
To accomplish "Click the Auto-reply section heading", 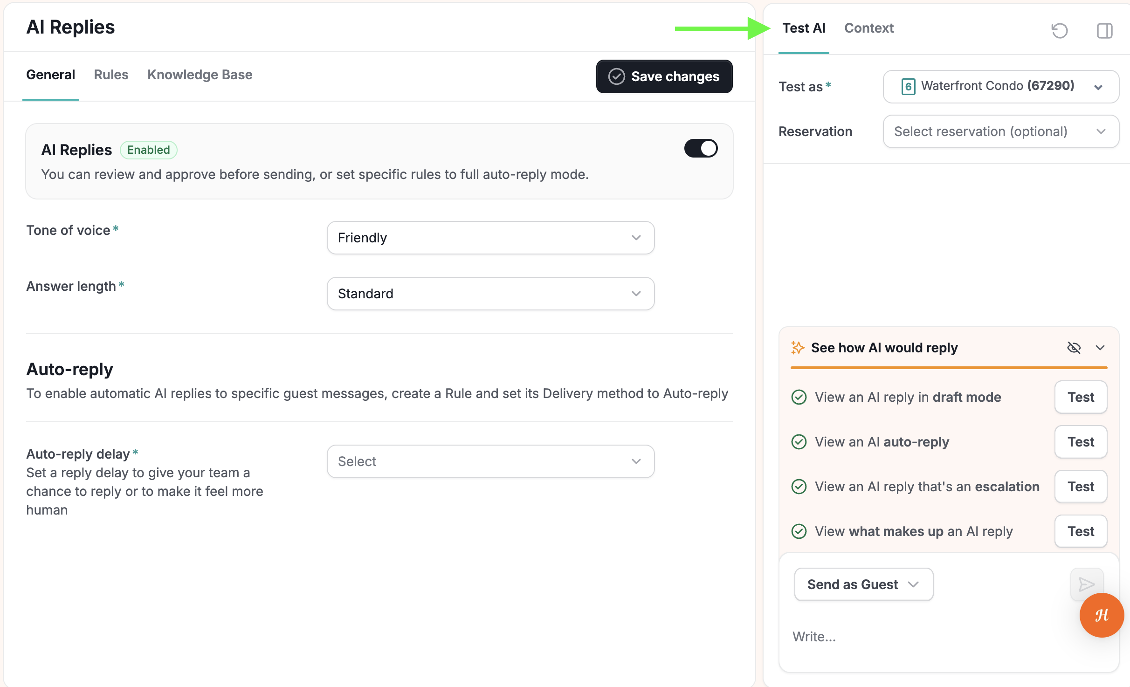I will pyautogui.click(x=69, y=369).
